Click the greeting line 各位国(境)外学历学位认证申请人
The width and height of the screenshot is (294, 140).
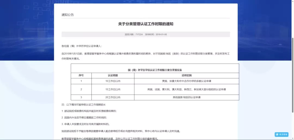pyautogui.click(x=82, y=46)
